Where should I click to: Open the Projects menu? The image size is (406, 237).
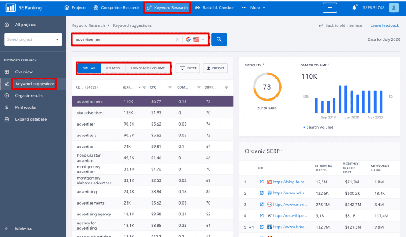pos(75,8)
